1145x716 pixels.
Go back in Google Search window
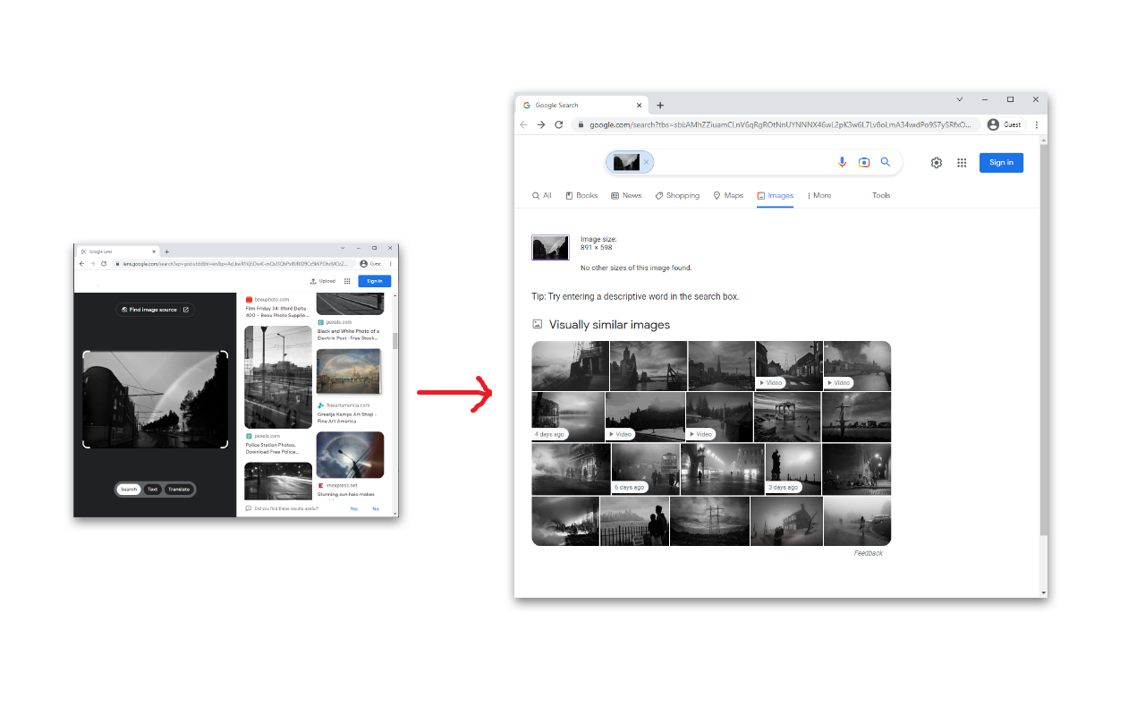pos(524,124)
